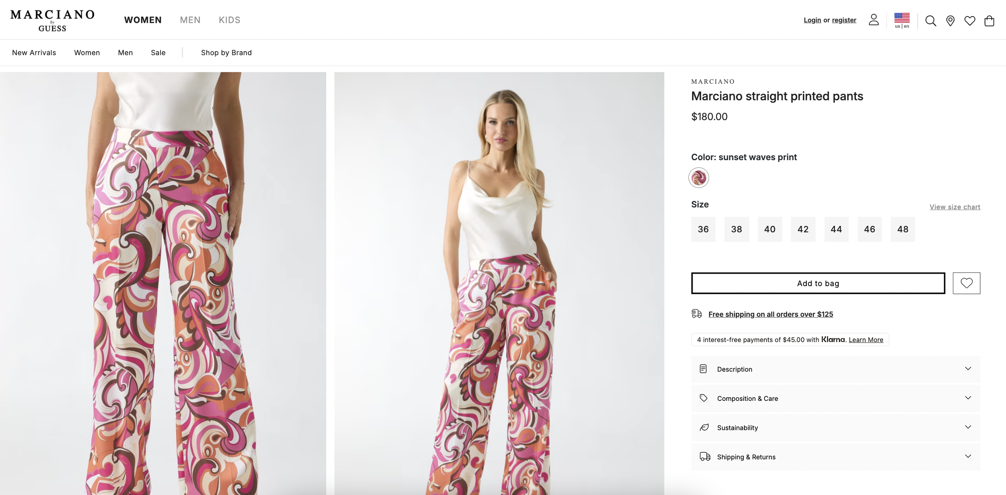Change region via US flag icon
The width and height of the screenshot is (1006, 495).
(902, 21)
